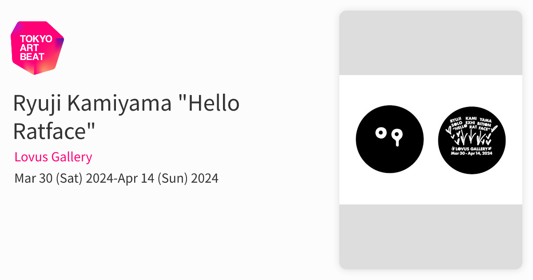Click the round left eye of the ratface
The image size is (533, 280).
tap(380, 132)
